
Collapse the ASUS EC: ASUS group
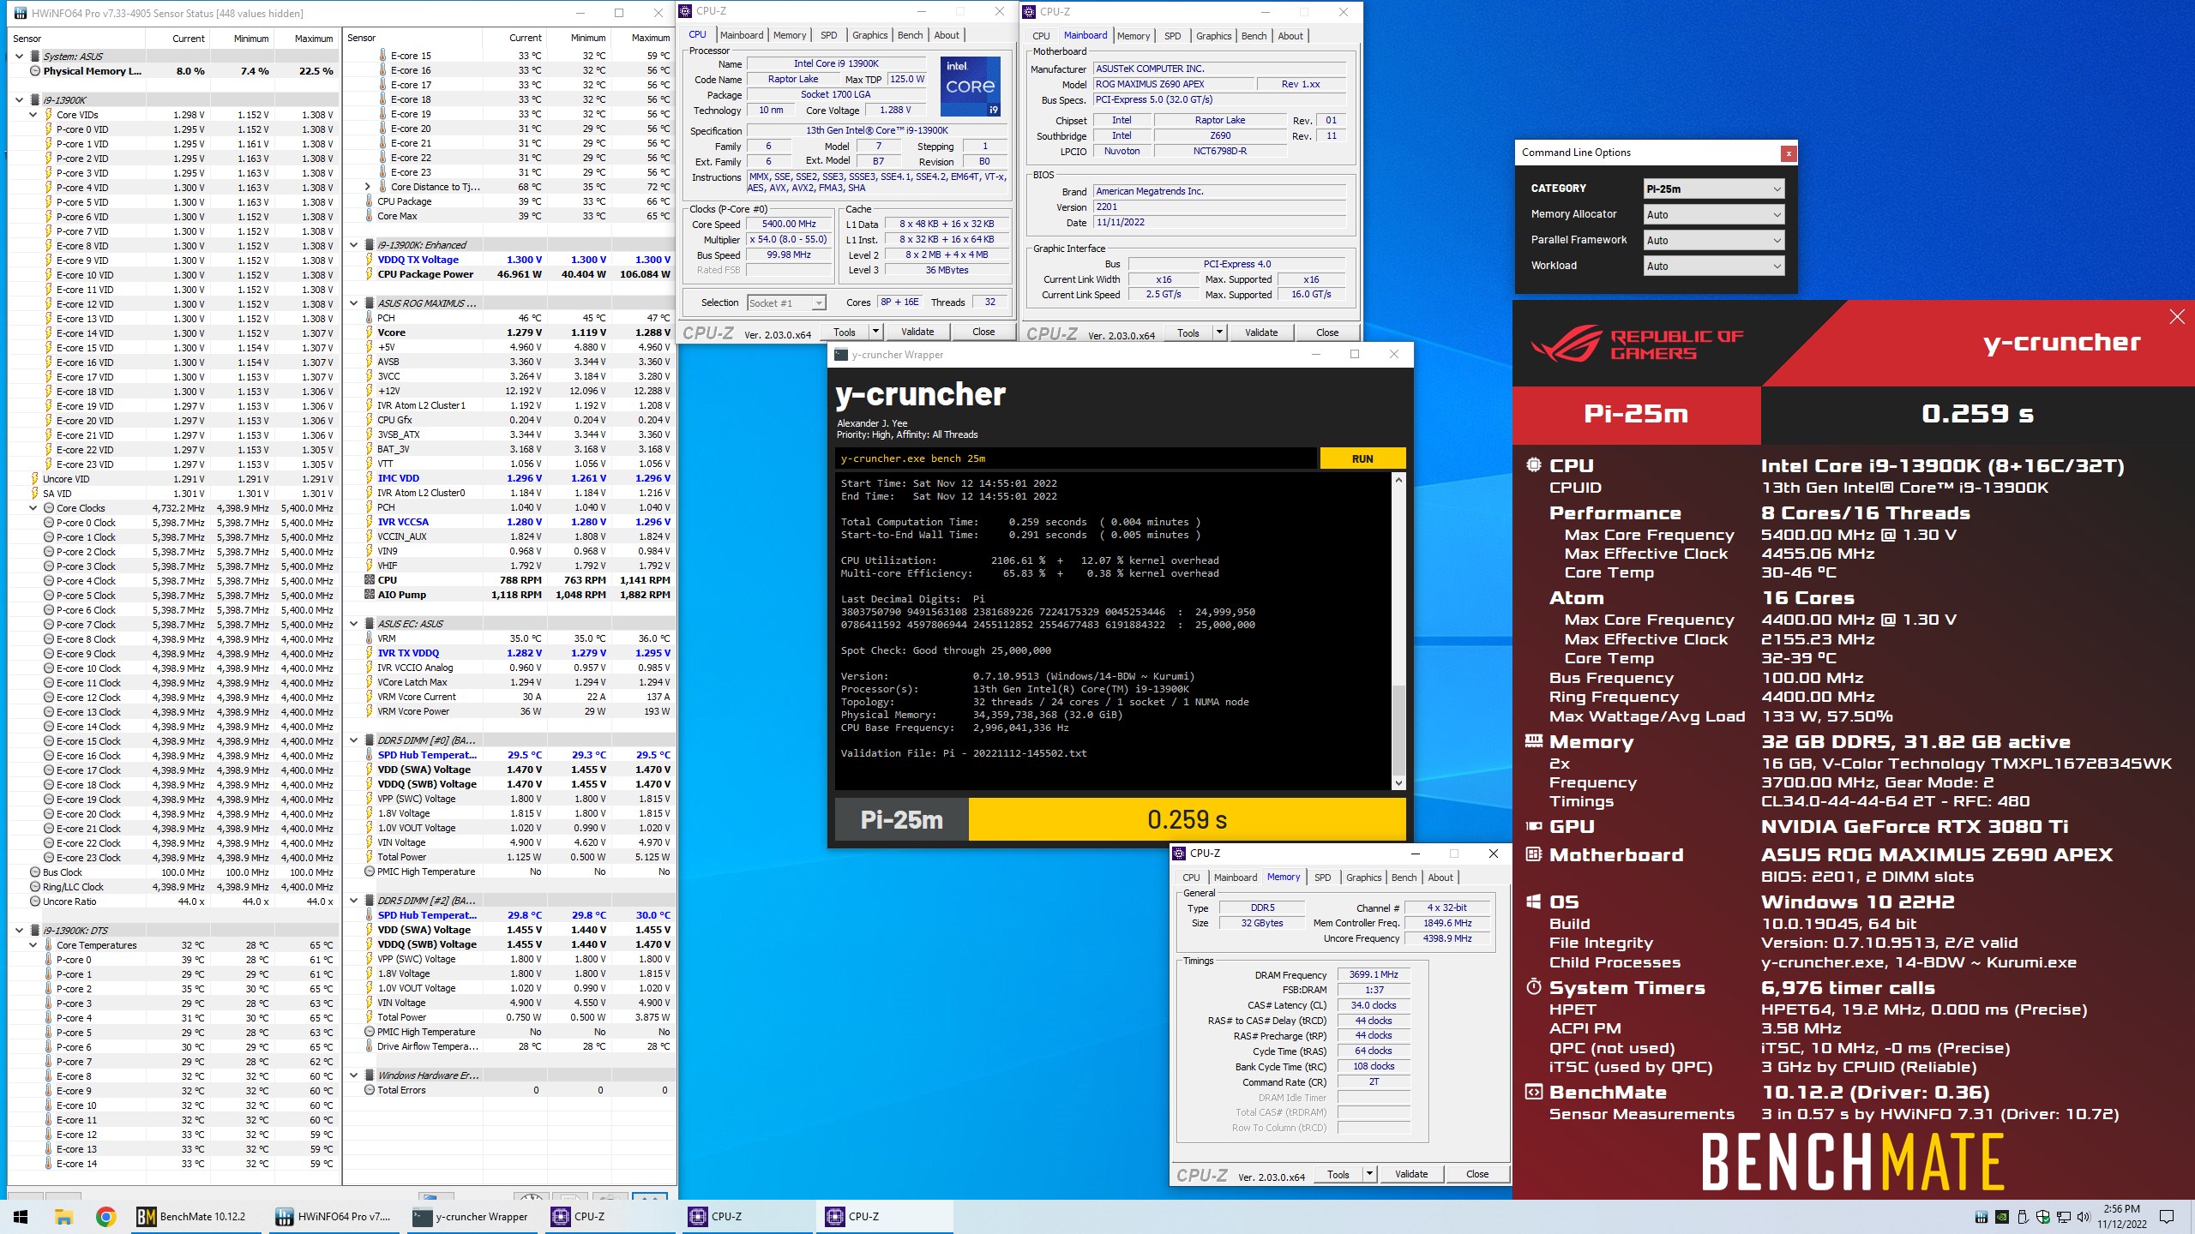354,624
